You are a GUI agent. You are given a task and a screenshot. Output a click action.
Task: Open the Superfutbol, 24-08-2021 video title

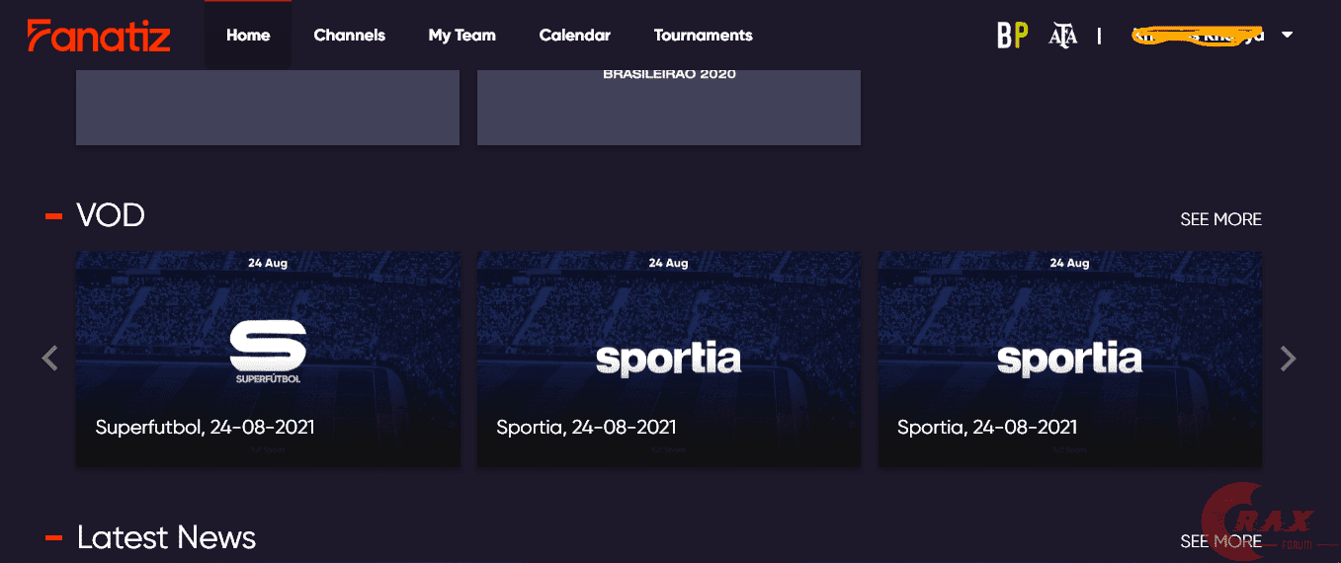pos(206,428)
